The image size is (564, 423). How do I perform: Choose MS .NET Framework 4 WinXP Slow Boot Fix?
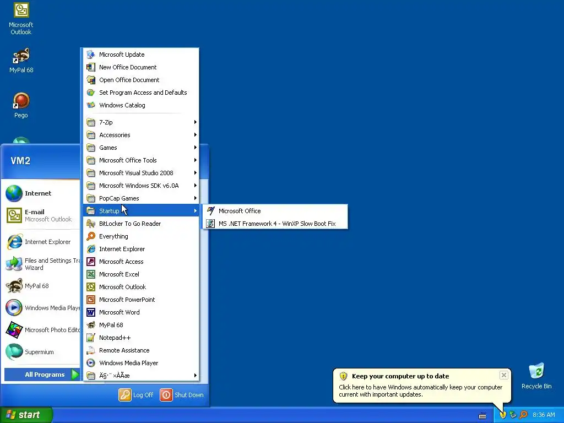[275, 224]
